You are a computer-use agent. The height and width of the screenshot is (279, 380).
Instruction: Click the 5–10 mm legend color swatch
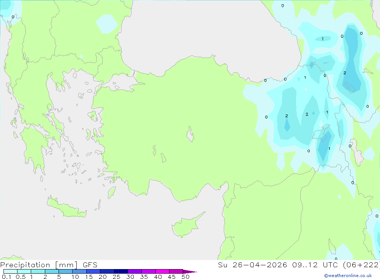(x=65, y=271)
